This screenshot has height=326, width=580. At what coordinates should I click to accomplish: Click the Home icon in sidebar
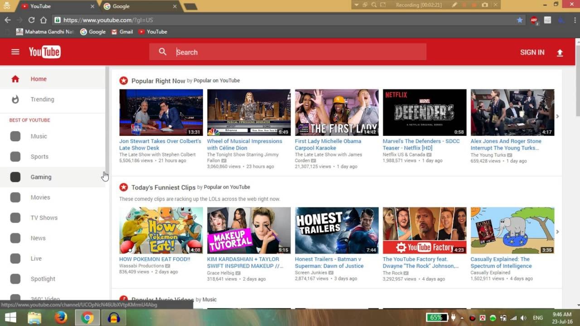[15, 79]
